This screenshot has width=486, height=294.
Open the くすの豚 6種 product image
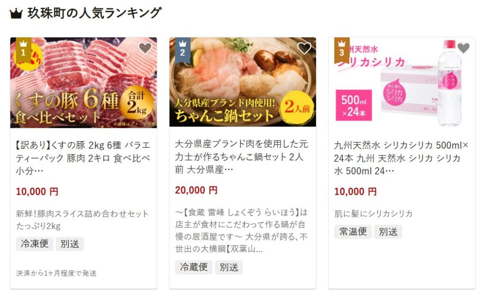[84, 82]
